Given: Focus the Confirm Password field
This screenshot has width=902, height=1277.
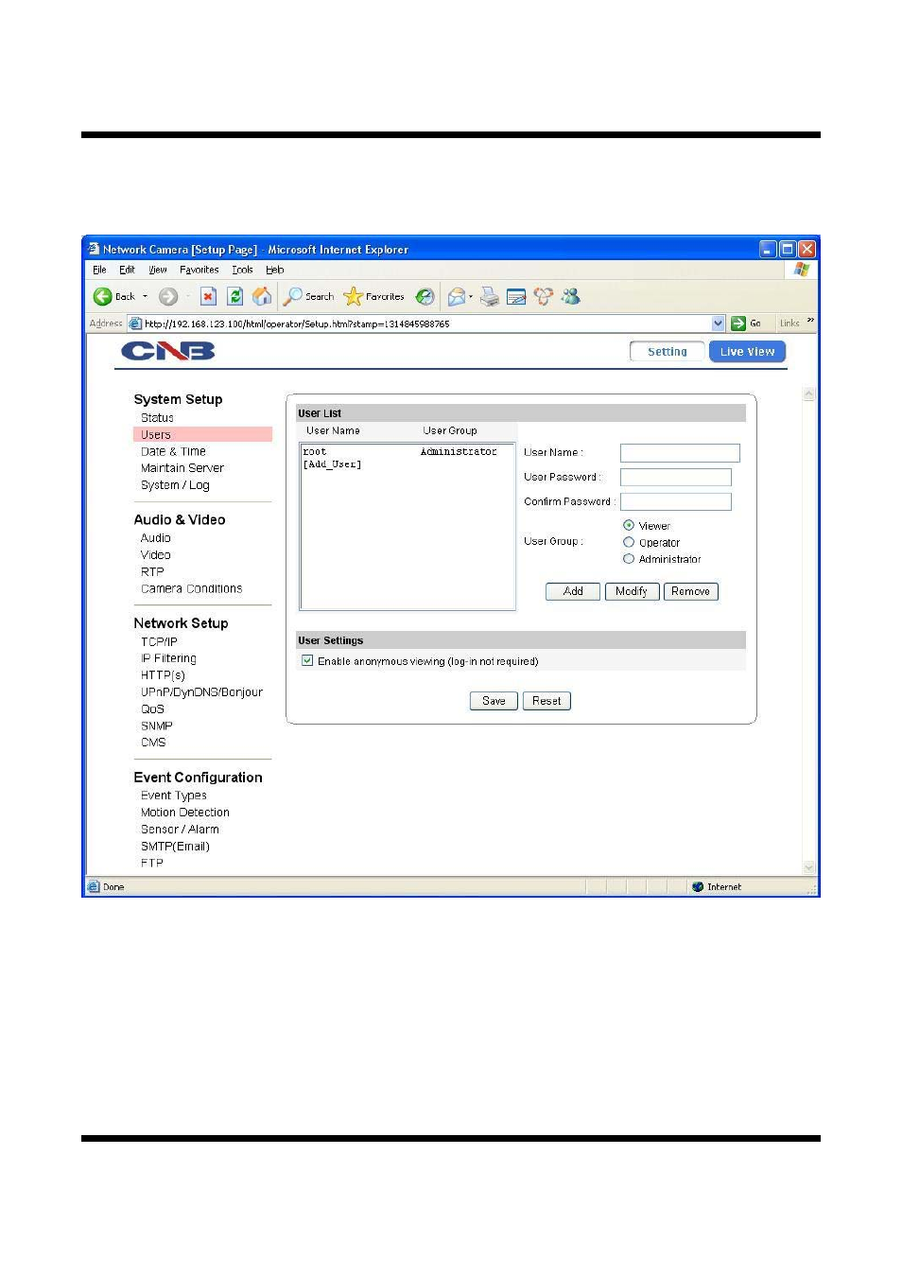Looking at the screenshot, I should click(676, 502).
